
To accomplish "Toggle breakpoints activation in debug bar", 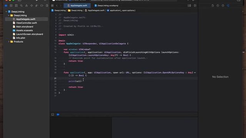I will (58, 115).
